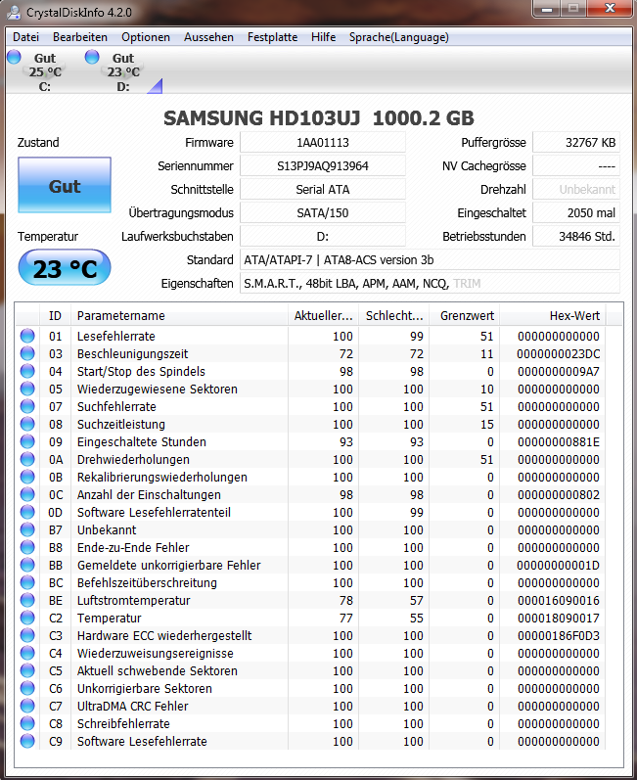Click the Betriebsstunden field 34846 Std.

click(x=576, y=236)
